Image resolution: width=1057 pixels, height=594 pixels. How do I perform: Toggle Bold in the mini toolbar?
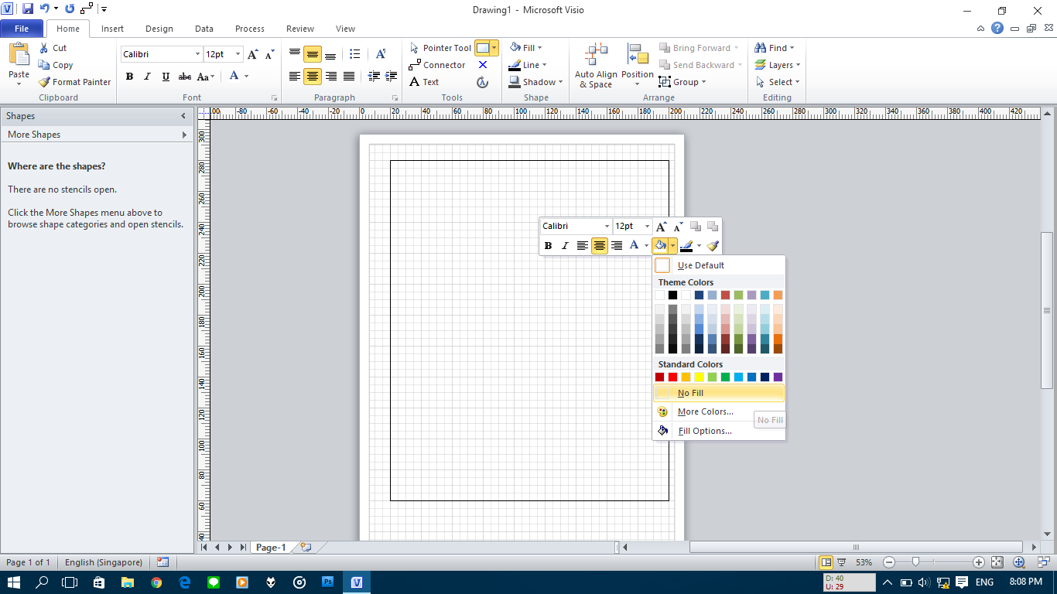click(x=548, y=246)
